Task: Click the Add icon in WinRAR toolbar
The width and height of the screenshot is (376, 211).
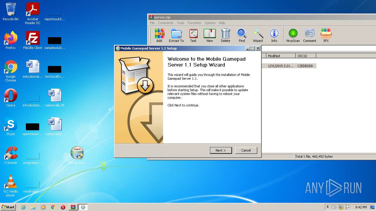Action: [159, 35]
